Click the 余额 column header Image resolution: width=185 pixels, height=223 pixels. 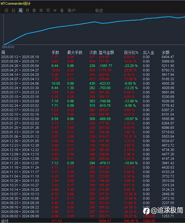point(165,52)
